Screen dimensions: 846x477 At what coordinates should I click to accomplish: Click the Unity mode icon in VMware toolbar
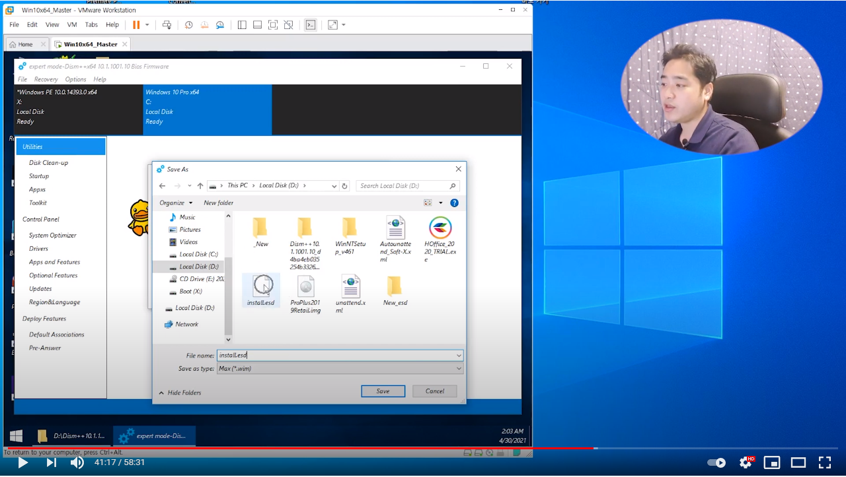click(x=288, y=24)
